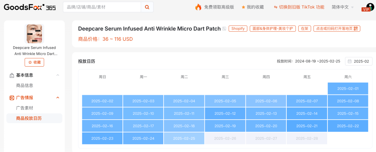376x152 pixels.
Task: Click greyed calendar date 2025-02-27
Action: [x=266, y=138]
